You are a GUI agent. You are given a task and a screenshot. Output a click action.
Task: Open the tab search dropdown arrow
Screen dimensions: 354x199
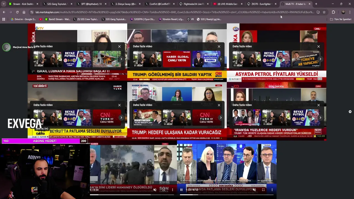tap(4, 4)
